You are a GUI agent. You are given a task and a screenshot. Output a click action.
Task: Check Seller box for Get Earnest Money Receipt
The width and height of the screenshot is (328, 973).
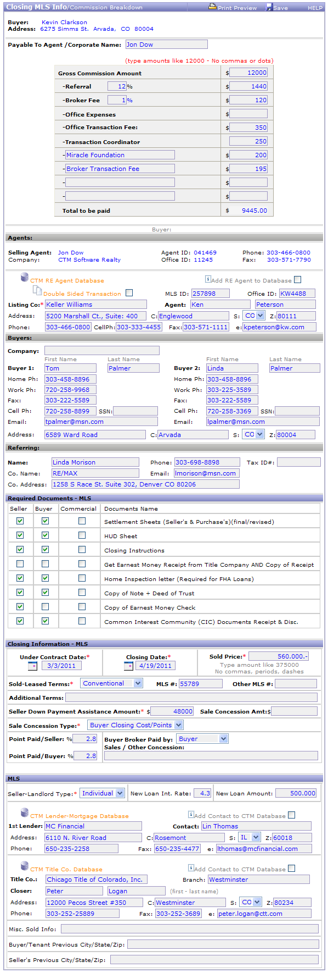click(20, 563)
